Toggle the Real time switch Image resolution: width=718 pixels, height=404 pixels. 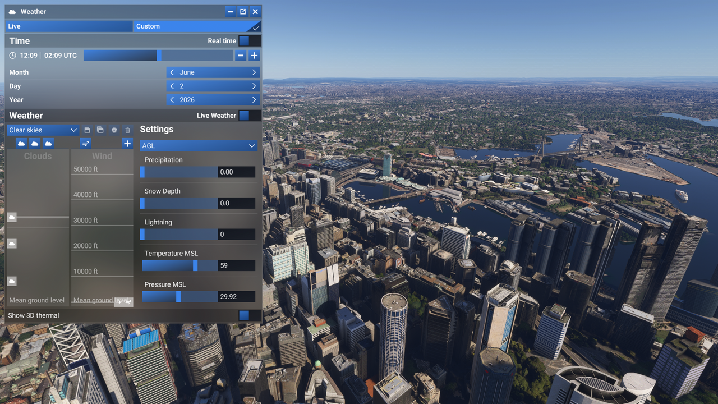[249, 41]
